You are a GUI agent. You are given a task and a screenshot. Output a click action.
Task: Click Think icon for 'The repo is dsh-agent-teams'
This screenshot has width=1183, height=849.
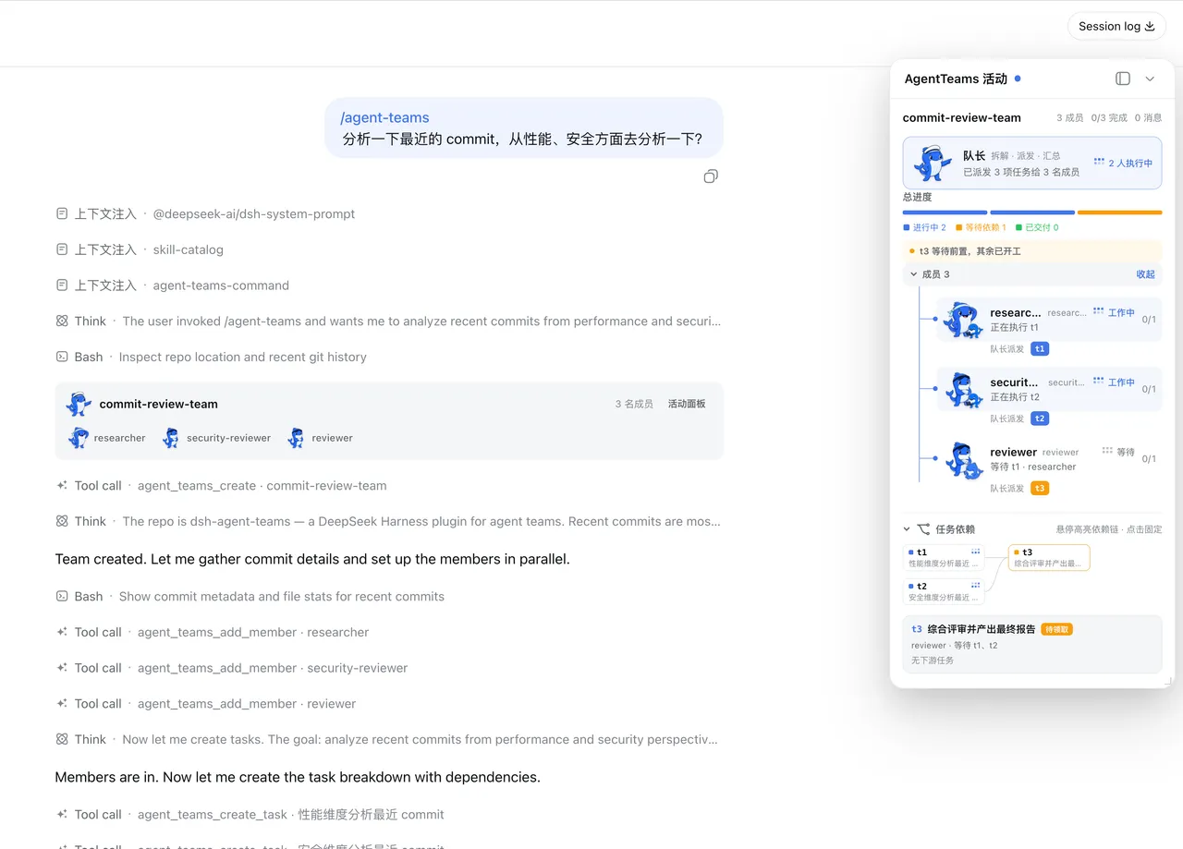point(62,521)
